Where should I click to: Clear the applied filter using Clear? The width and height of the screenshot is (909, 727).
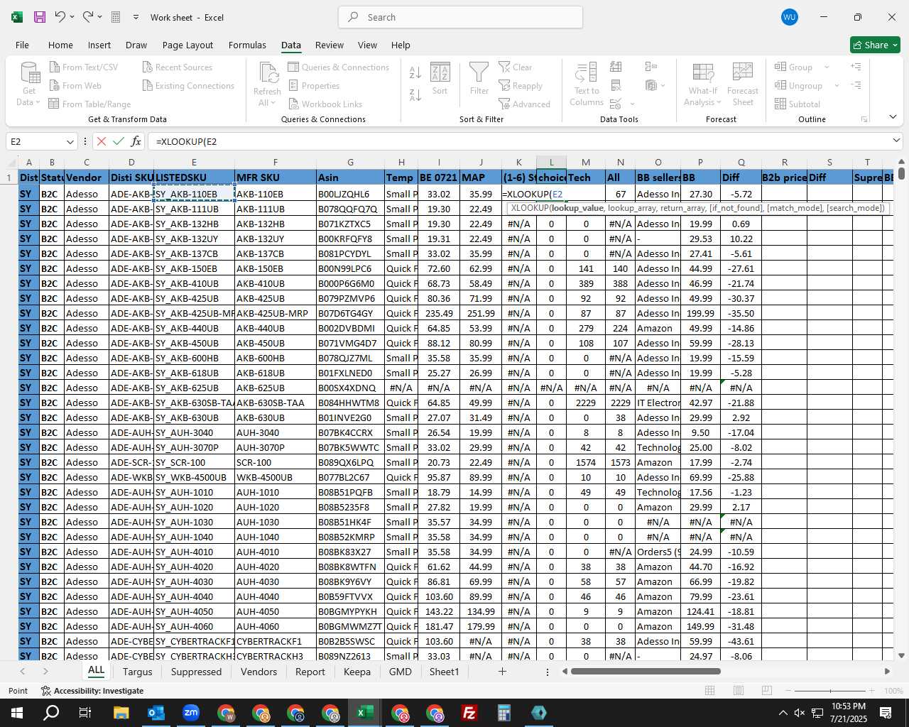pos(516,67)
